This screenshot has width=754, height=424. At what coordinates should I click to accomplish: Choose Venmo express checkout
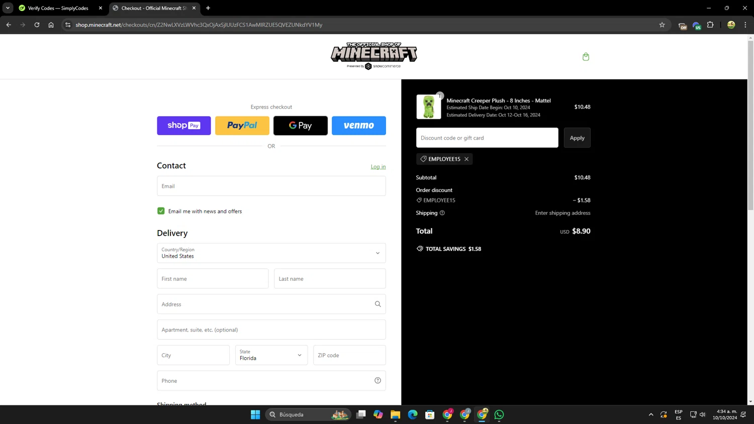(359, 126)
